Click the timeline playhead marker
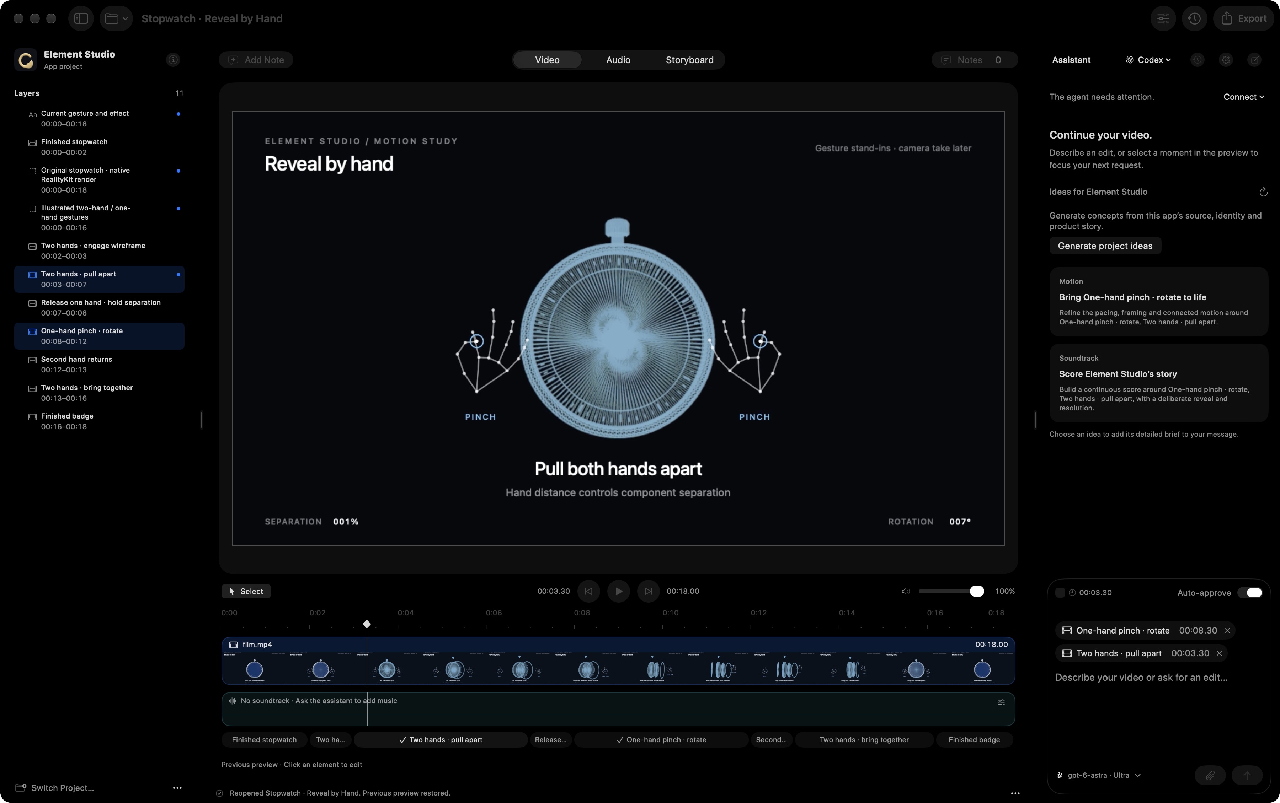Screen dimensions: 1280x803 click(x=366, y=624)
